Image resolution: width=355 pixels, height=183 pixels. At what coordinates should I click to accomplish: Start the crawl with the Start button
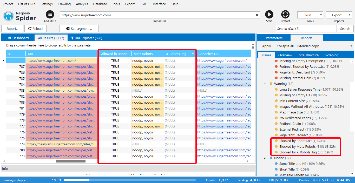[269, 15]
